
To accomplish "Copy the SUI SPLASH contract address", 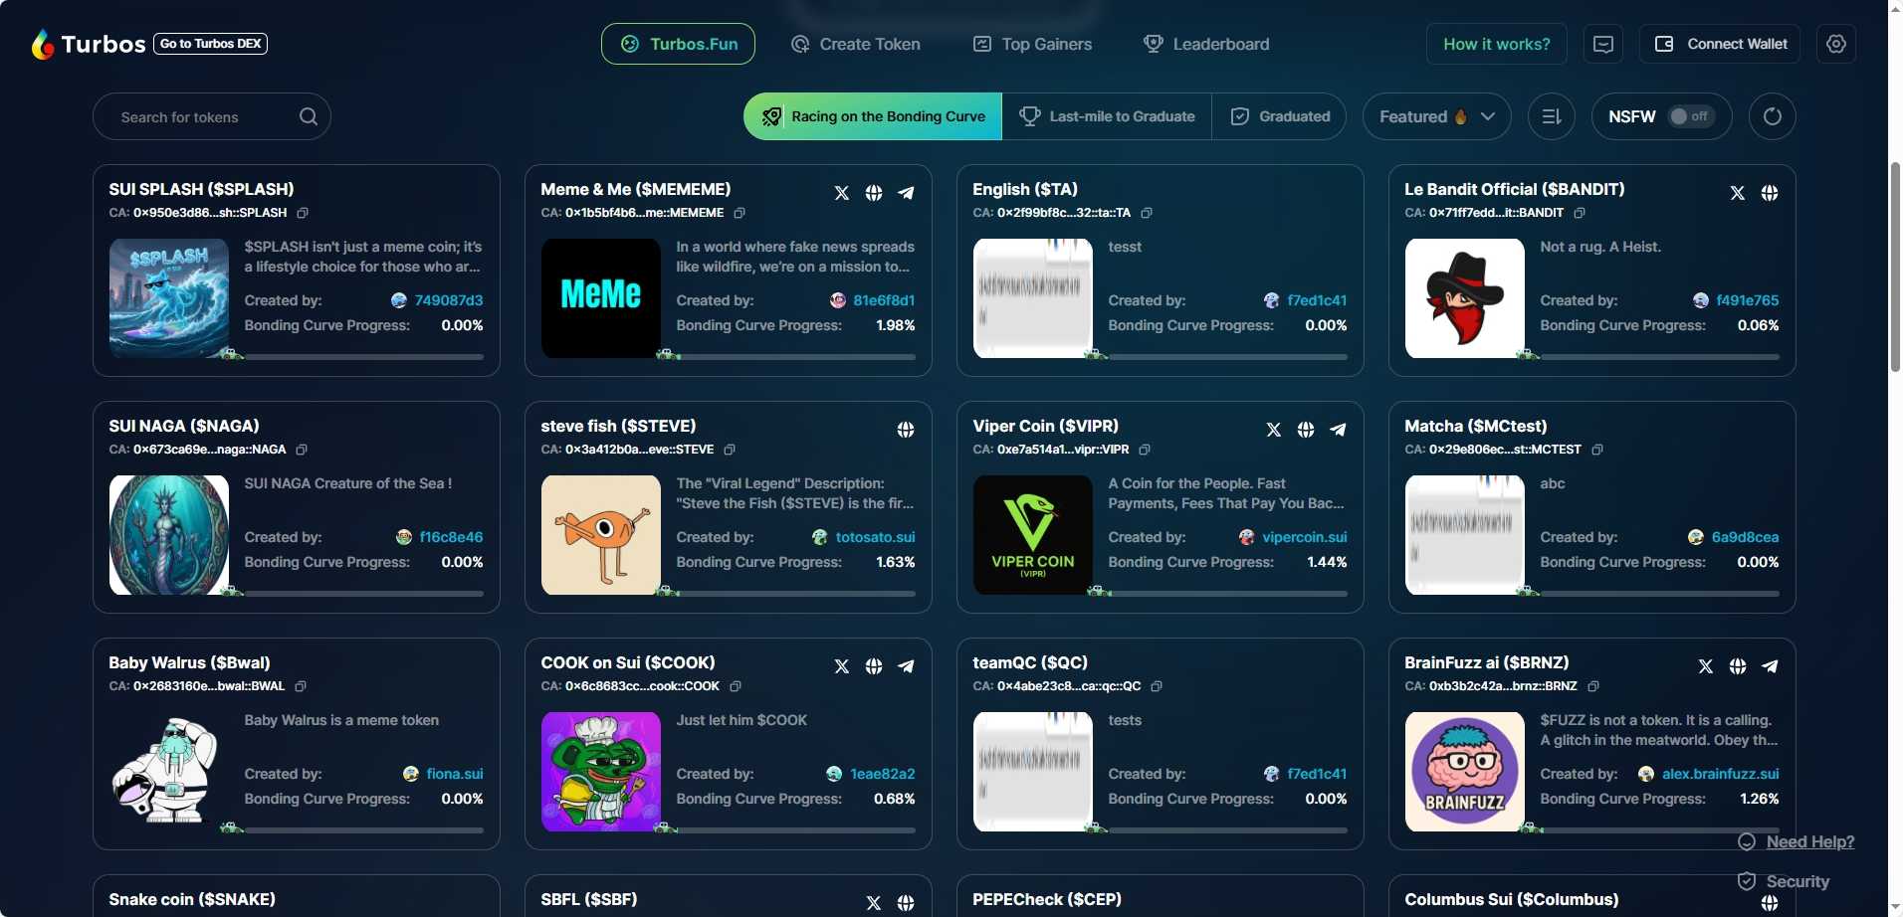I will pyautogui.click(x=303, y=213).
